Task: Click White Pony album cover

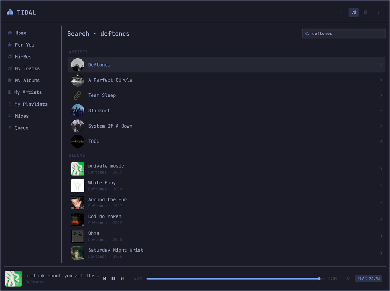Action: [x=77, y=186]
